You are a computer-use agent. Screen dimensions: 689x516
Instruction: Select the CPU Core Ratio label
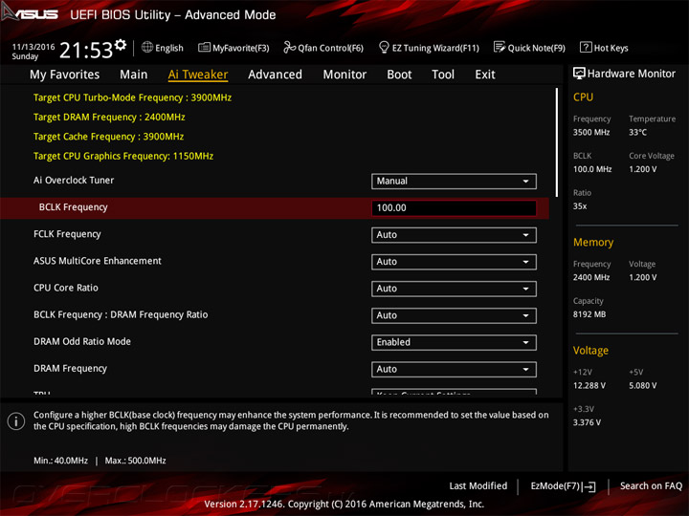[x=66, y=288]
